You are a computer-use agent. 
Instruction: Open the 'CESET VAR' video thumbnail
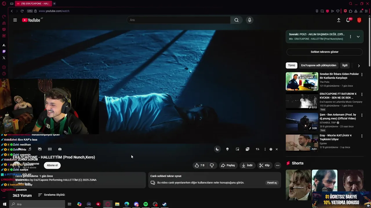pos(302,81)
